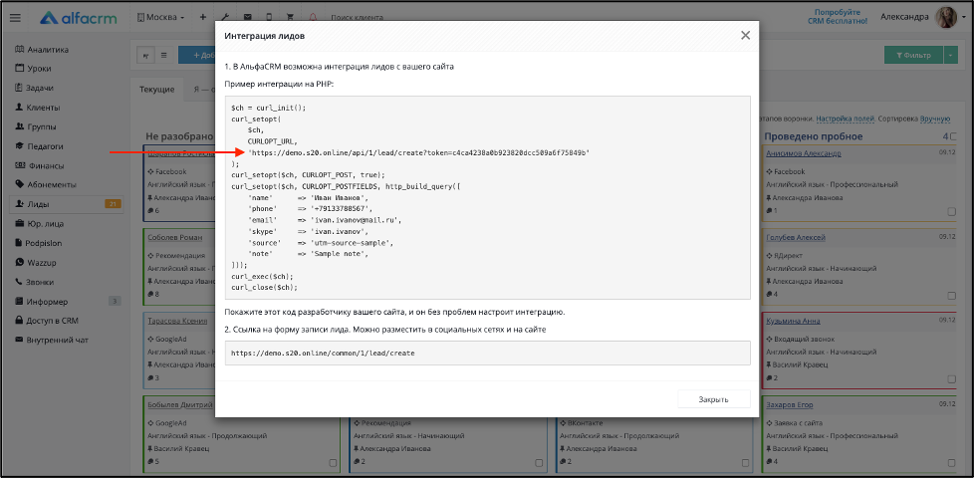This screenshot has width=975, height=479.
Task: Click the mobile phone icon in top bar
Action: (x=269, y=17)
